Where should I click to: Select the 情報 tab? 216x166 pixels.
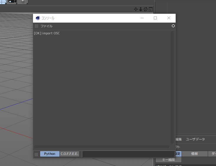click(194, 154)
